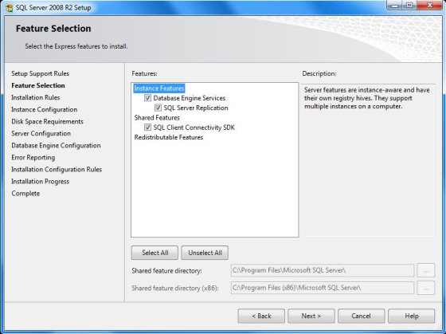The width and height of the screenshot is (446, 334).
Task: Maximize the setup window
Action: tap(409, 6)
